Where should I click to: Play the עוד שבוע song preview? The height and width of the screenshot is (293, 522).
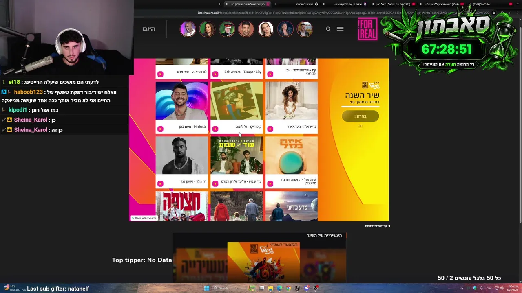[x=215, y=184]
